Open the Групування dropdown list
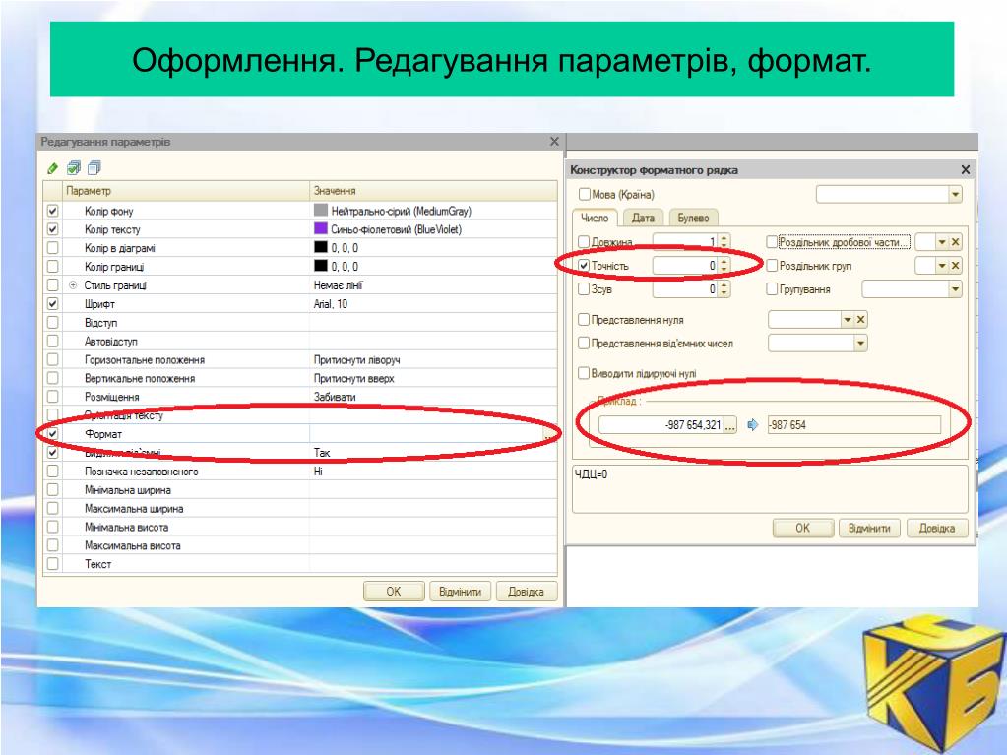1007x755 pixels. pos(956,289)
